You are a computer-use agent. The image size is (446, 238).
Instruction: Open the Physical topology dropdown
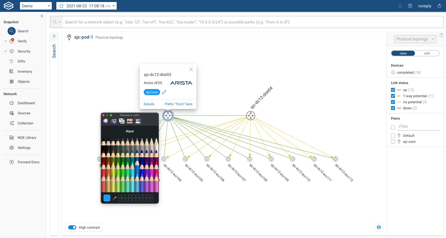pos(415,39)
